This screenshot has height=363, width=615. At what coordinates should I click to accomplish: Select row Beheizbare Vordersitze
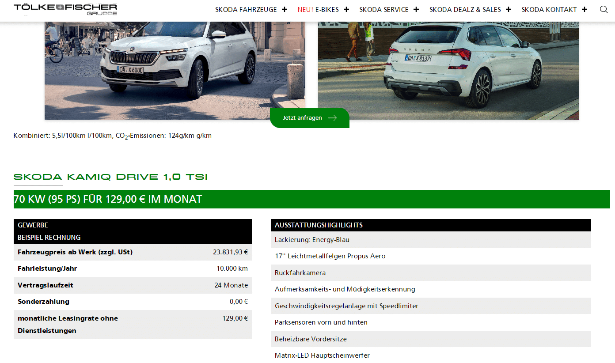point(431,339)
